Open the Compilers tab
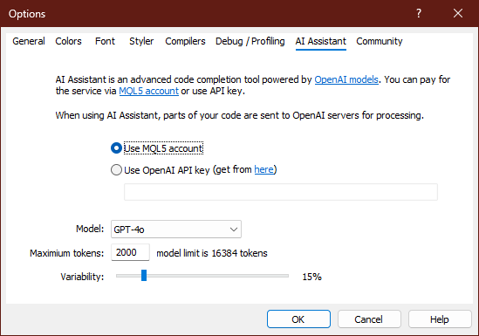The image size is (479, 336). pos(185,41)
